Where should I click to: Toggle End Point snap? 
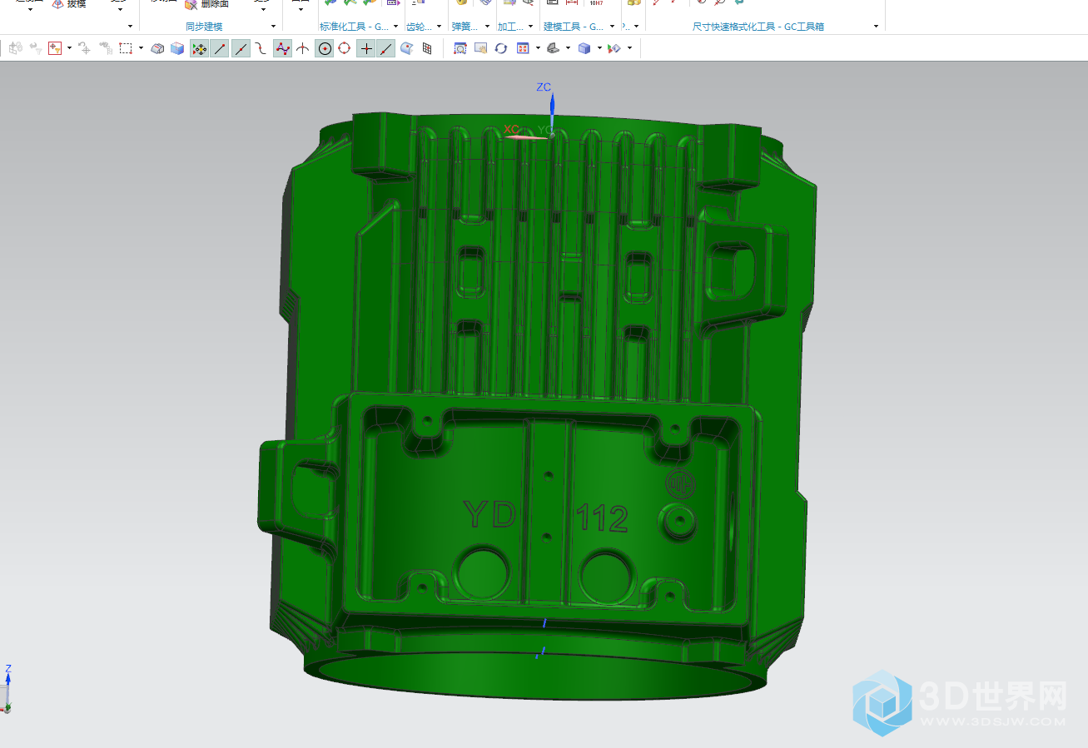(x=220, y=48)
